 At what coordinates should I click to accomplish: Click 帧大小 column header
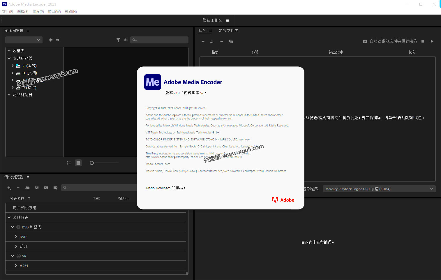(123, 198)
